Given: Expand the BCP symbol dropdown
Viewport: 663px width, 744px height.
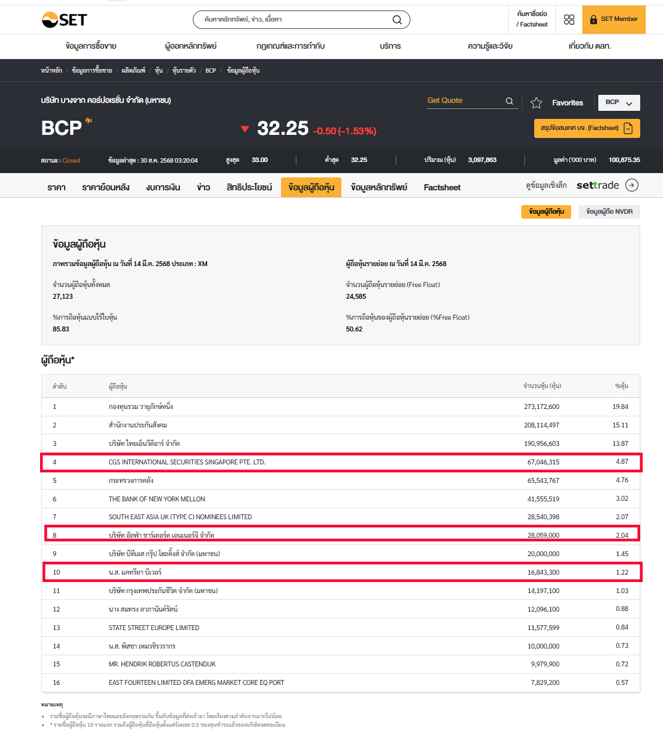Looking at the screenshot, I should pos(619,102).
